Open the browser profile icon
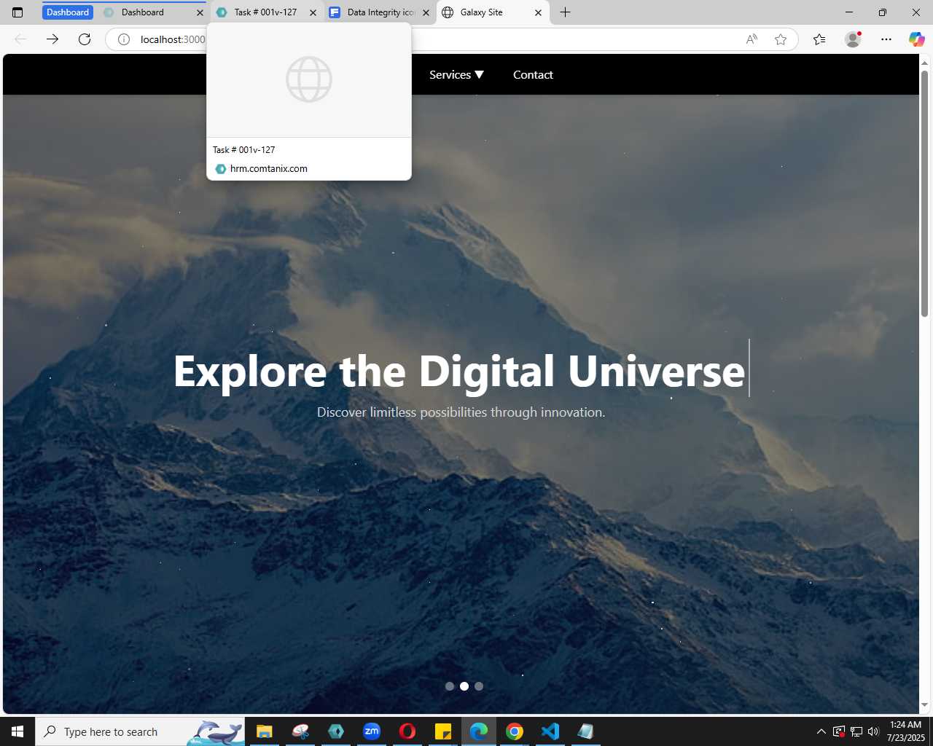 (x=853, y=39)
